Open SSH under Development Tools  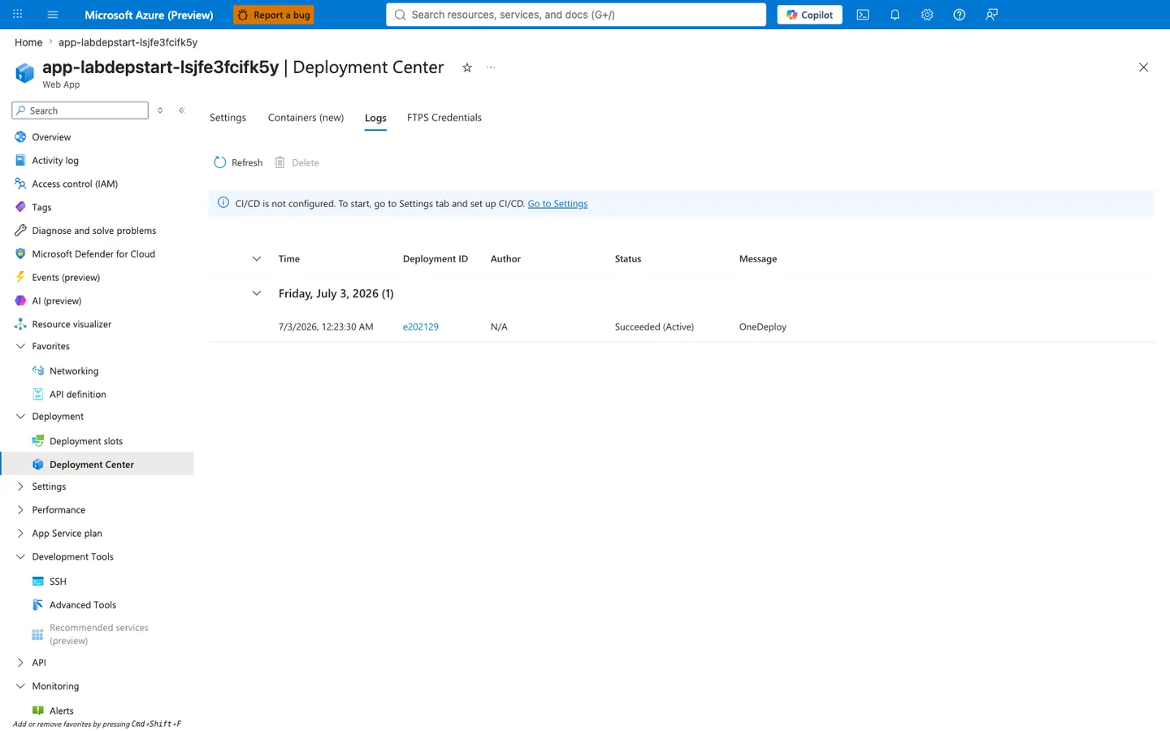(x=58, y=582)
